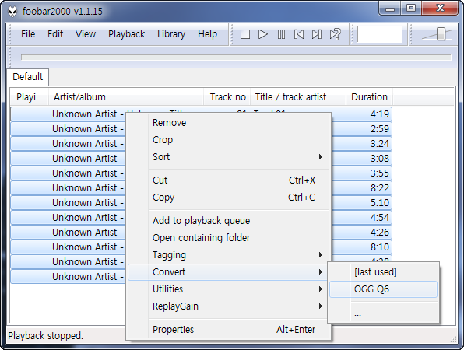Choose Crop from the context menu
The width and height of the screenshot is (464, 350).
coord(228,140)
